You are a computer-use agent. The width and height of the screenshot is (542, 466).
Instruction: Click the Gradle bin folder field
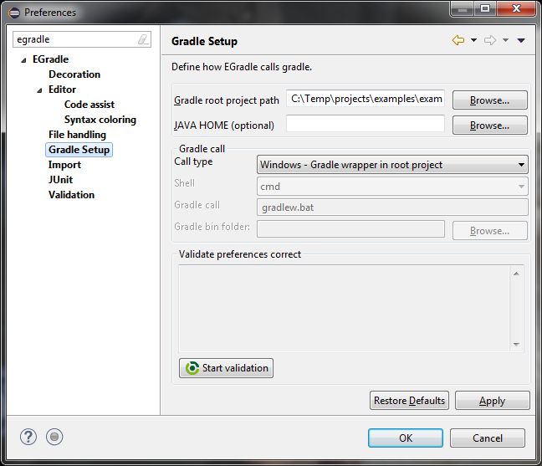tap(350, 229)
